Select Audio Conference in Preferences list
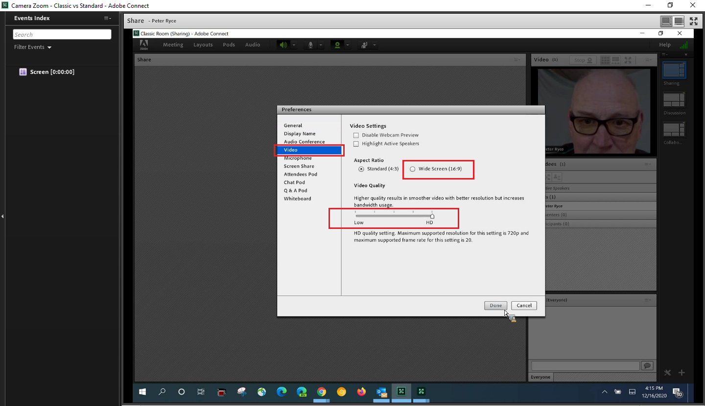Image resolution: width=705 pixels, height=406 pixels. point(304,142)
